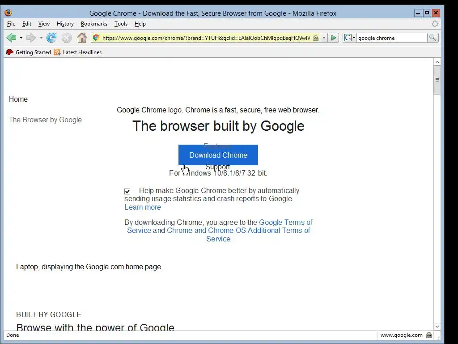The image size is (458, 344).
Task: Click the Forward arrow navigation button
Action: coord(31,38)
